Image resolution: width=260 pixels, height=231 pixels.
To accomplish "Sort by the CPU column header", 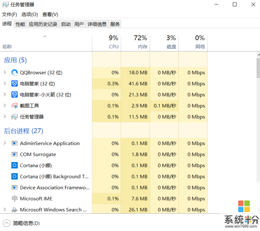I will pyautogui.click(x=107, y=43).
